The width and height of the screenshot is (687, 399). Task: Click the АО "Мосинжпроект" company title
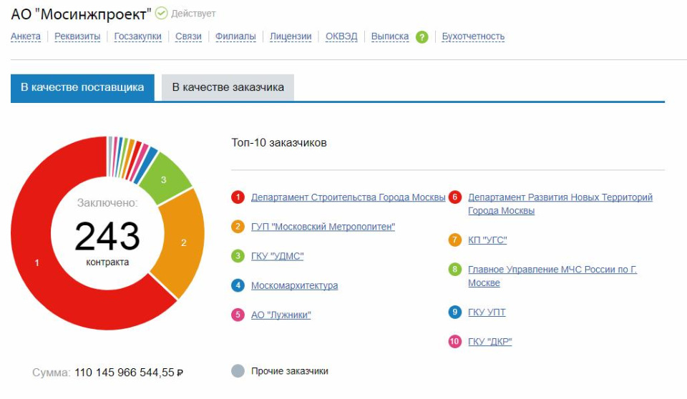81,14
